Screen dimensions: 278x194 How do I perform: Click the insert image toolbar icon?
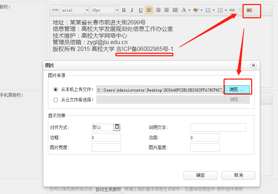click(x=249, y=10)
